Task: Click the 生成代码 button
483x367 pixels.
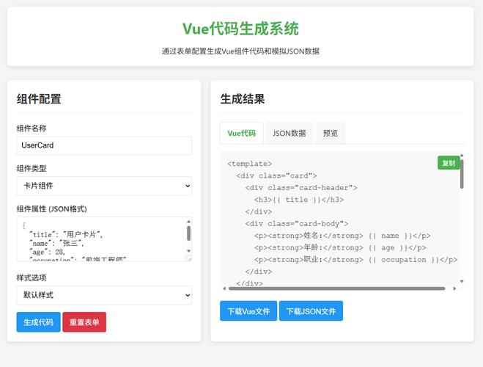Action: click(39, 322)
